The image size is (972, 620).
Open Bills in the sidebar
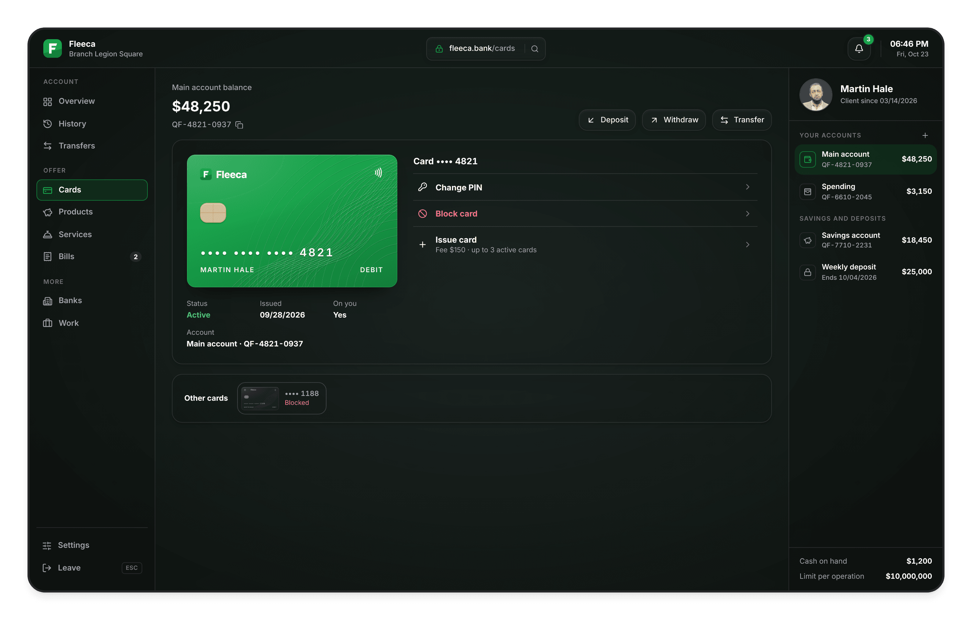click(92, 256)
